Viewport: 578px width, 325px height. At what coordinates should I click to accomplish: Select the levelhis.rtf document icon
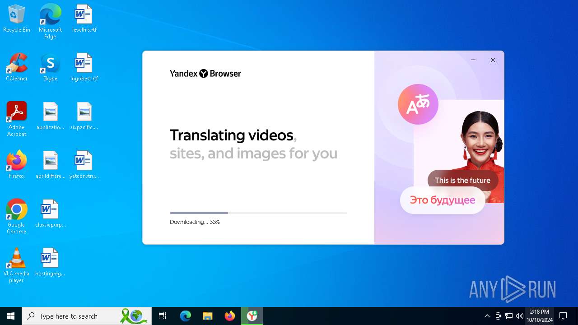84,19
